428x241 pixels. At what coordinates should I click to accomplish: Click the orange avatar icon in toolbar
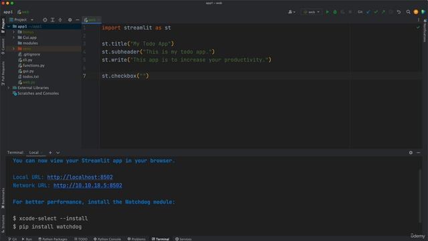point(416,12)
